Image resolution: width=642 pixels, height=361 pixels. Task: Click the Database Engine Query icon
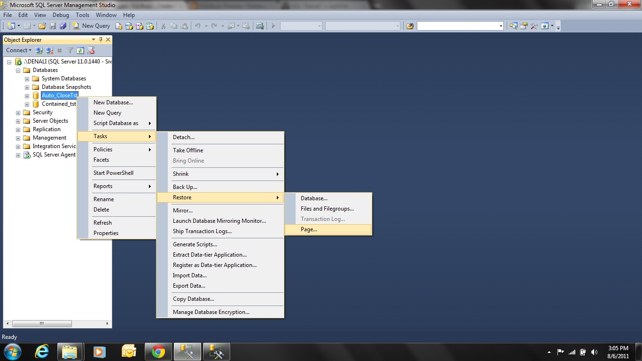119,26
